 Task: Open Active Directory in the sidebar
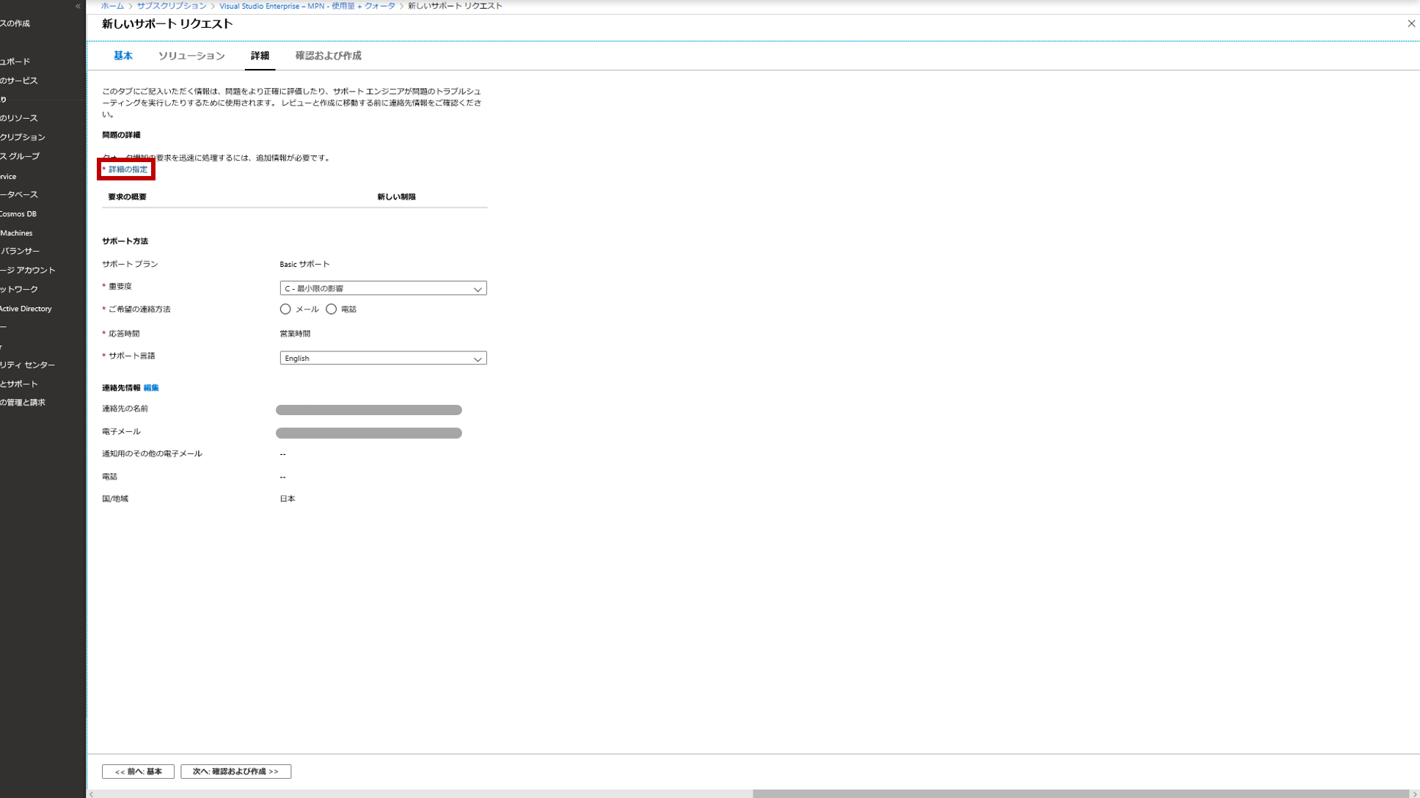pyautogui.click(x=26, y=309)
